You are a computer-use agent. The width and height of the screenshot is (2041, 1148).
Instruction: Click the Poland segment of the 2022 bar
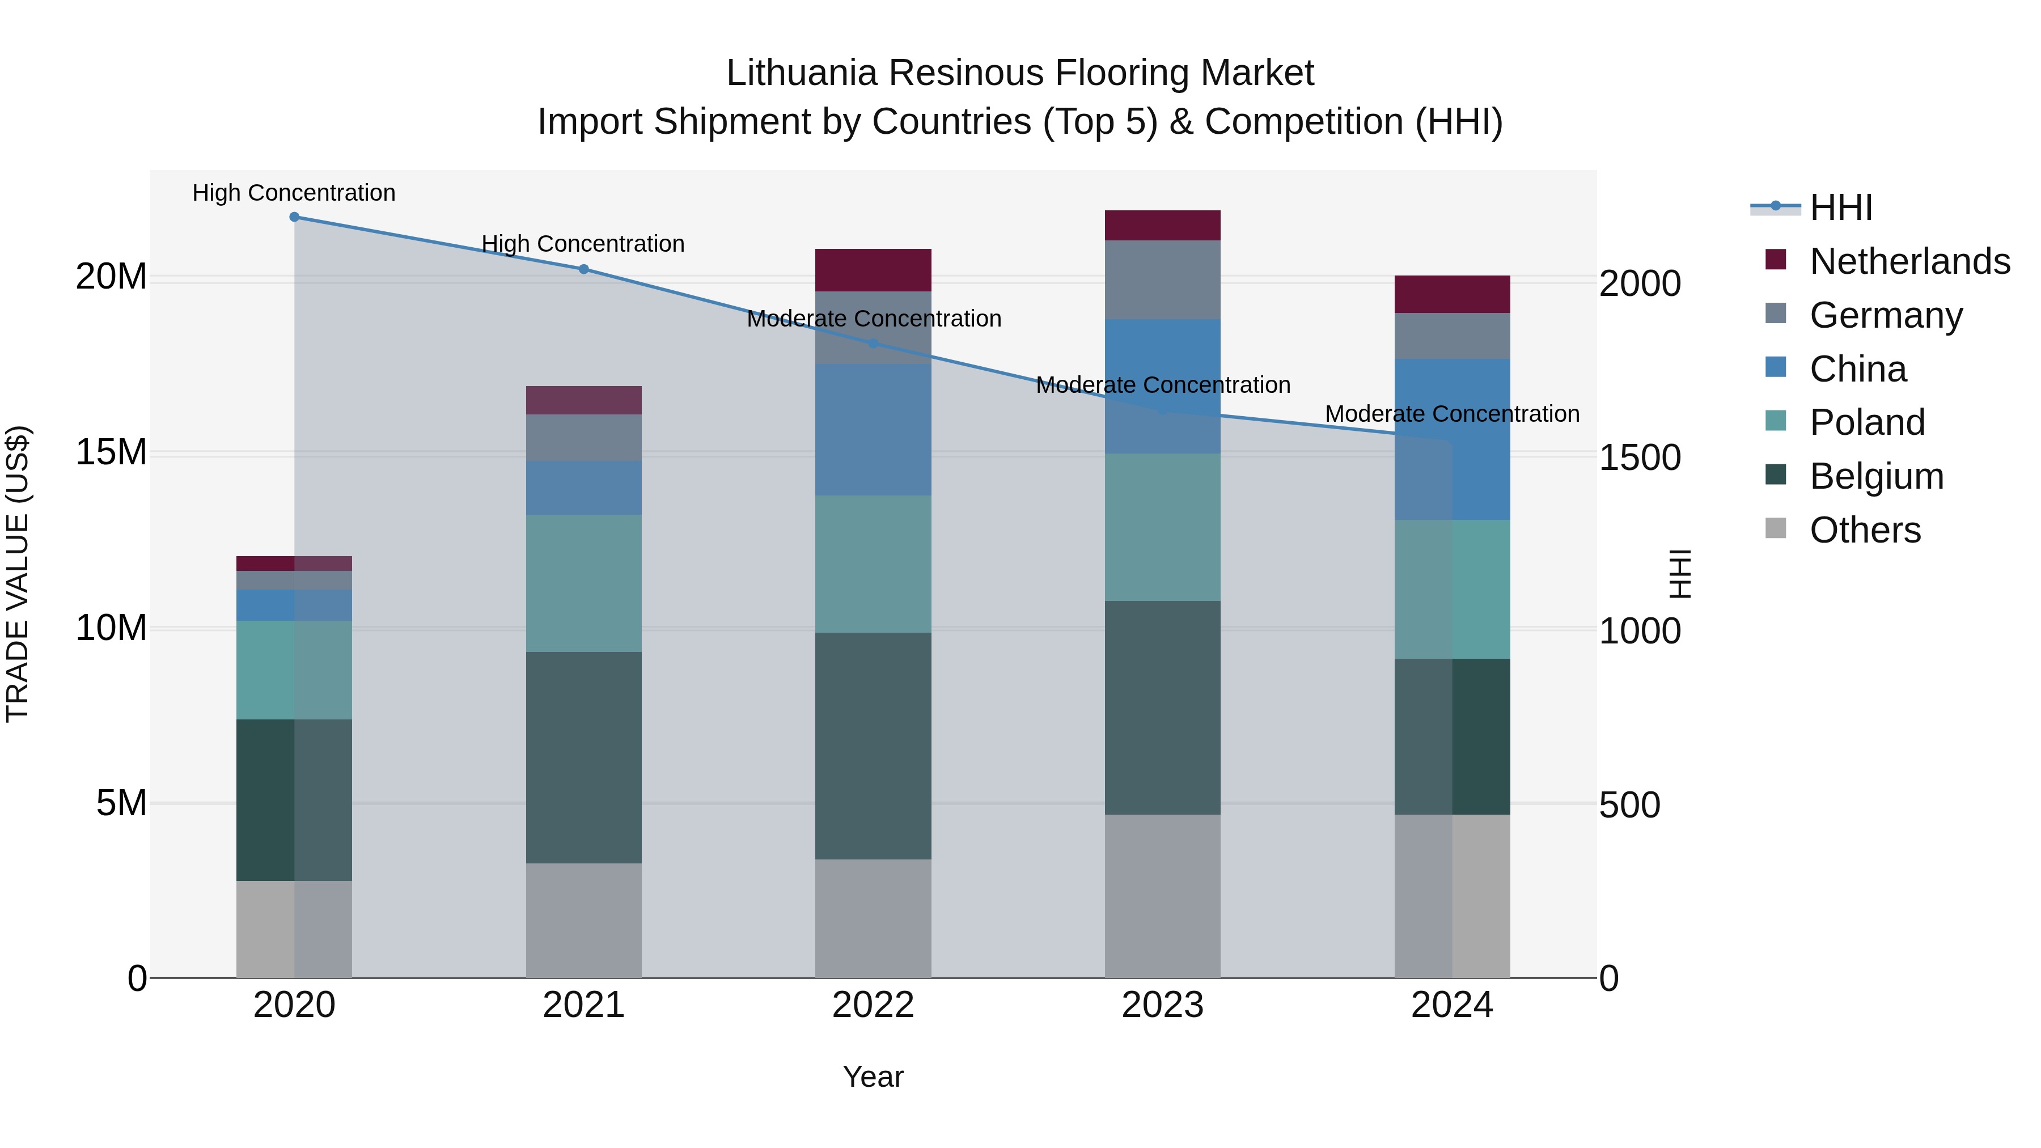pos(873,565)
